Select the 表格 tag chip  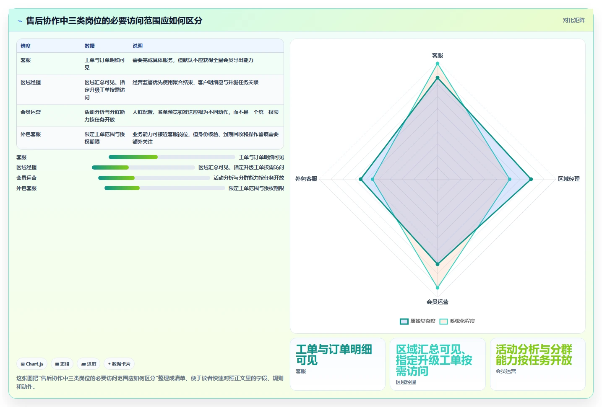point(63,364)
